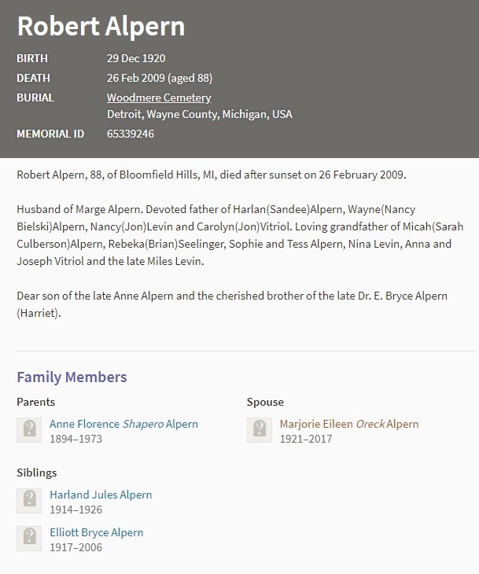
Task: Click the paragraph starting "Dear son of the late"
Action: [x=231, y=304]
